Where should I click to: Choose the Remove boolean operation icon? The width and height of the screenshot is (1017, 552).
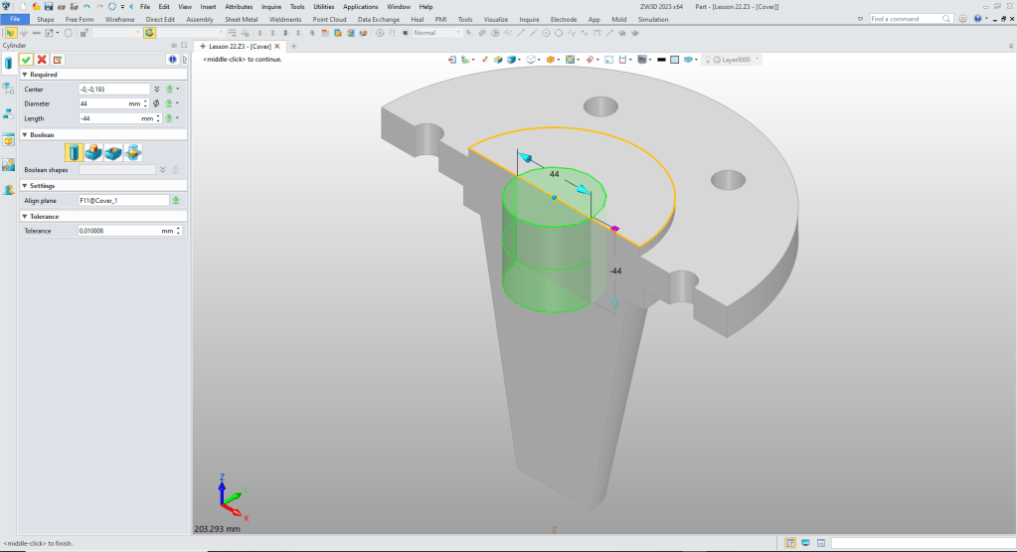coord(113,152)
